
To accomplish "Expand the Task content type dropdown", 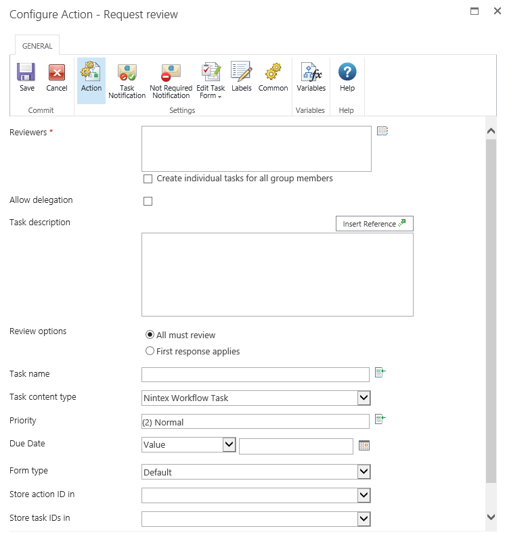I will (364, 398).
